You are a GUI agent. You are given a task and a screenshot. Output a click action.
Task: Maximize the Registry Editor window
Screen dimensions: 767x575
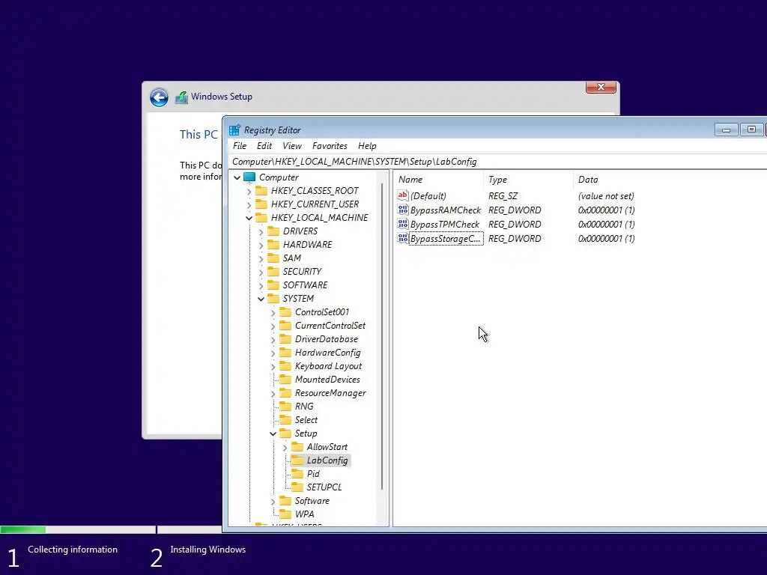(751, 130)
